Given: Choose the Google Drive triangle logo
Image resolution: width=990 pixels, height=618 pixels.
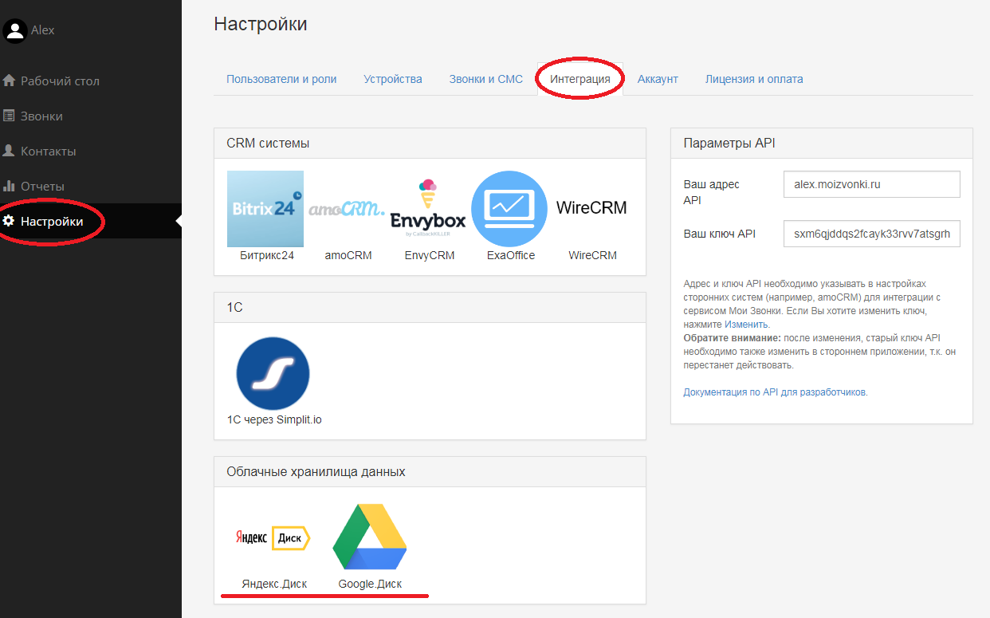Looking at the screenshot, I should pyautogui.click(x=370, y=536).
